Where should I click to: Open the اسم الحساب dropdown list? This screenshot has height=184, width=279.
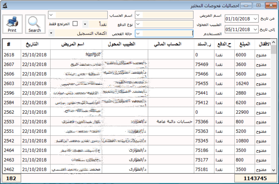tap(51, 15)
